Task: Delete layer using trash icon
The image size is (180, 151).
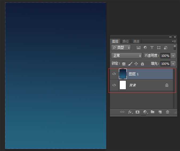Action: [167, 112]
